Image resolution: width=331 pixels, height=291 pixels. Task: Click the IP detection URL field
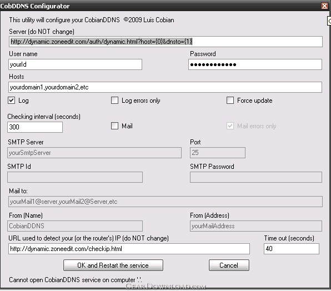129,249
